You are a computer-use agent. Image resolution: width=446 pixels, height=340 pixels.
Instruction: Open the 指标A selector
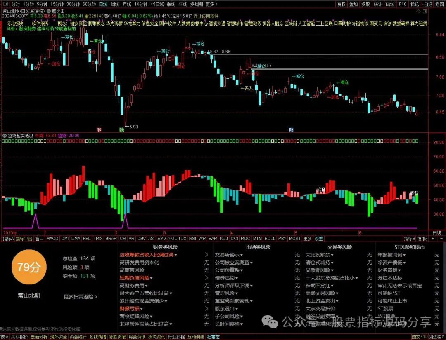pos(8,239)
